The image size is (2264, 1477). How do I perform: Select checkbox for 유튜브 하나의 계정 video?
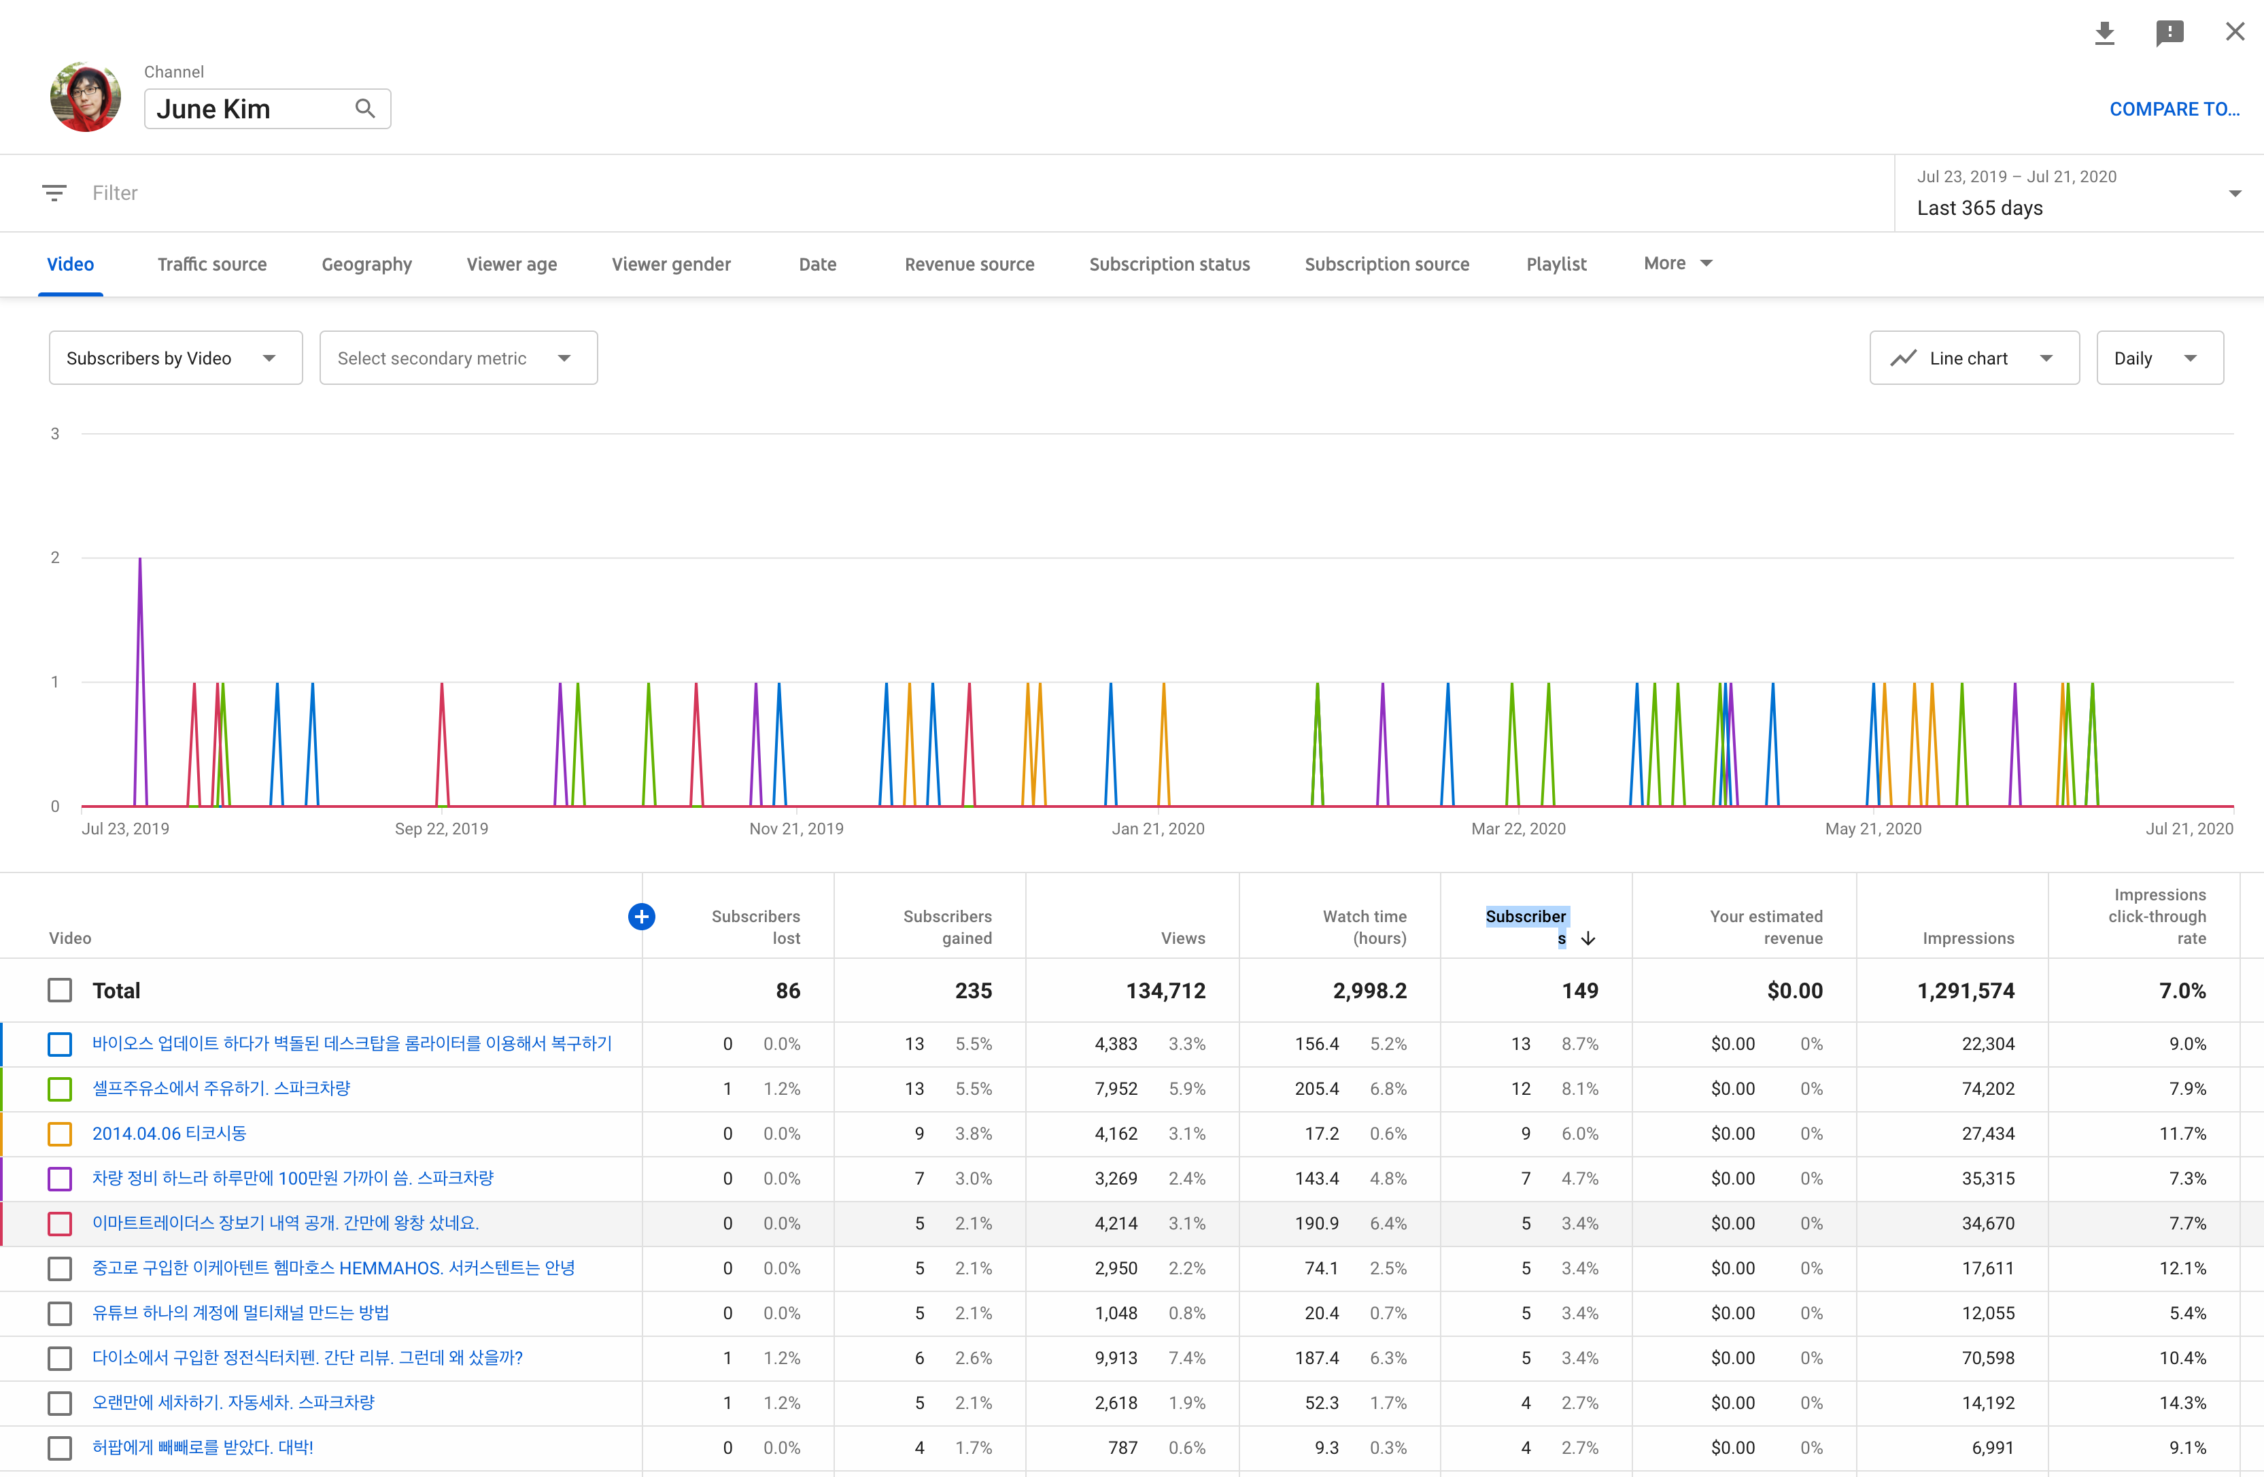(x=60, y=1314)
